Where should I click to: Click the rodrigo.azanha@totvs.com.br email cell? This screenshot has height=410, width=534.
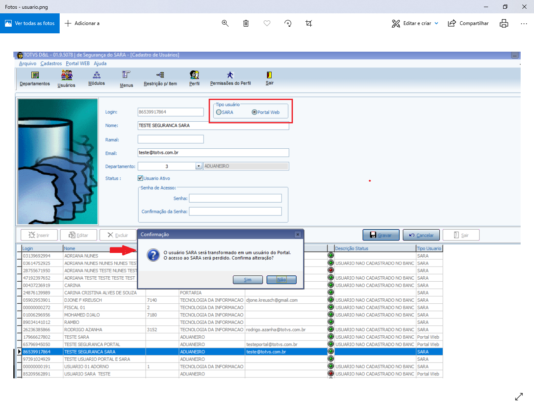[286, 330]
